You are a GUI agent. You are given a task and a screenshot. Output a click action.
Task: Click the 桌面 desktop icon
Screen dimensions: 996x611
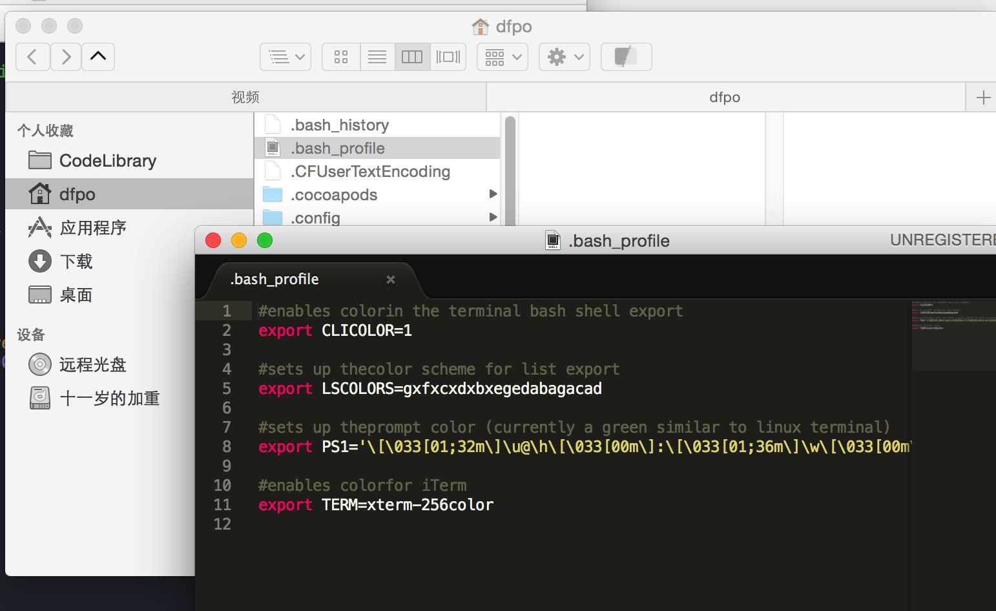click(40, 295)
